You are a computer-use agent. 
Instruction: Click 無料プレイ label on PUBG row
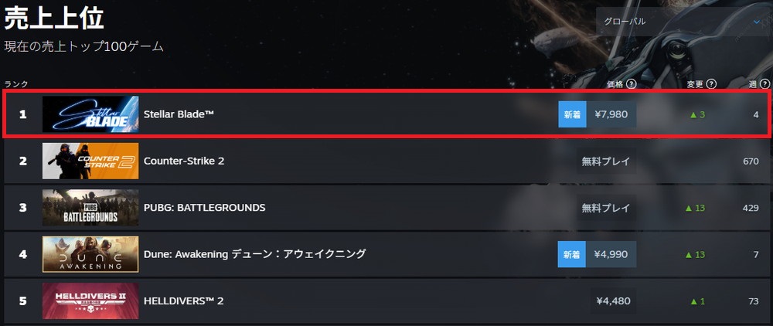[606, 208]
